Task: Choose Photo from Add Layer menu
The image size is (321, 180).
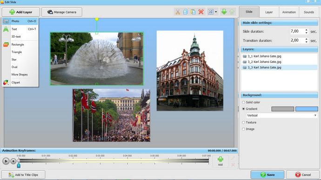Action: point(20,21)
